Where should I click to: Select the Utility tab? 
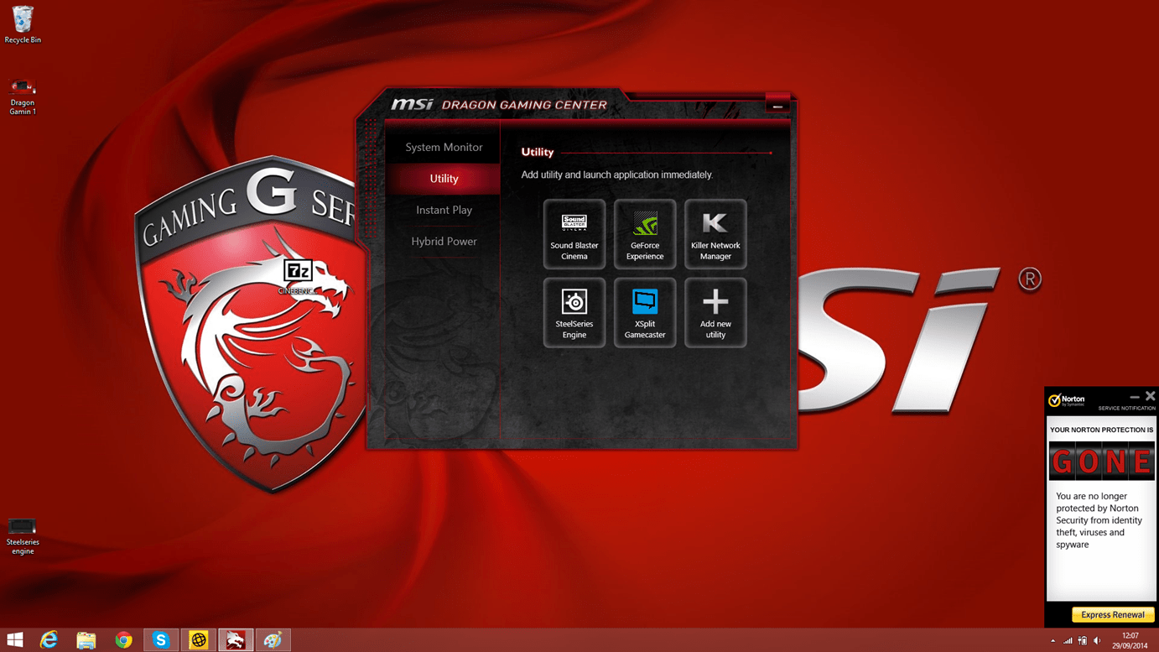[x=444, y=179]
